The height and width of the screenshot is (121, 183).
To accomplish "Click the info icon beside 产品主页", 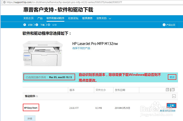I will click(164, 25).
